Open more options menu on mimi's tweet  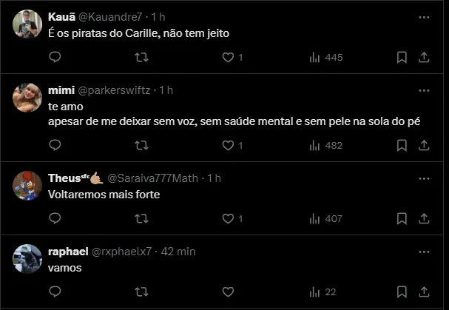424,90
